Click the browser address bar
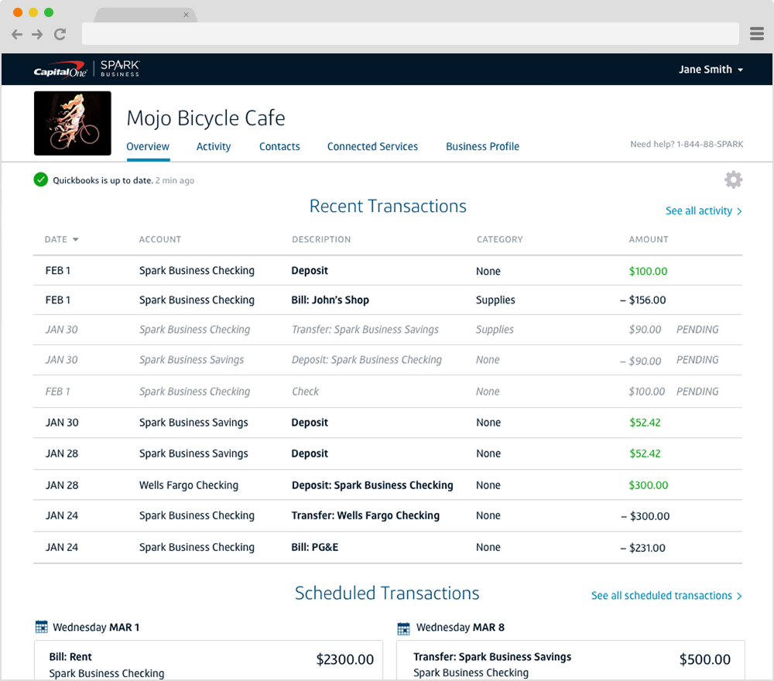774x681 pixels. (410, 34)
